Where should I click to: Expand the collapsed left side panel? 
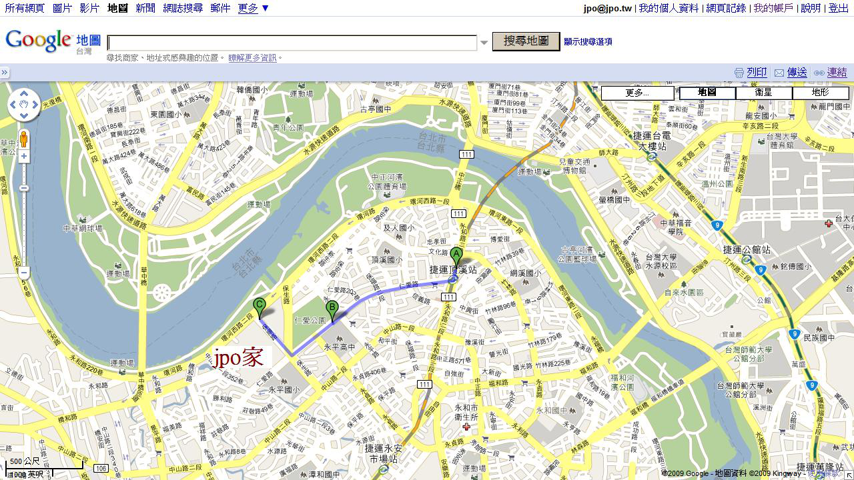point(4,73)
